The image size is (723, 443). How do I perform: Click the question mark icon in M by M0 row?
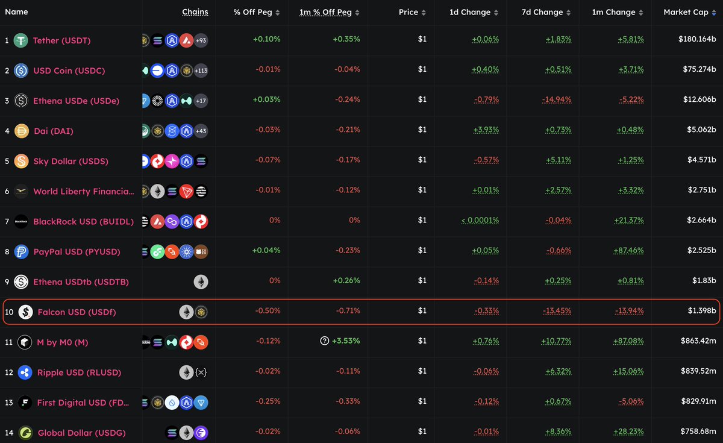pyautogui.click(x=325, y=341)
